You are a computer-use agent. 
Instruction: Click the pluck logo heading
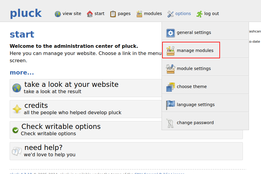tap(26, 13)
